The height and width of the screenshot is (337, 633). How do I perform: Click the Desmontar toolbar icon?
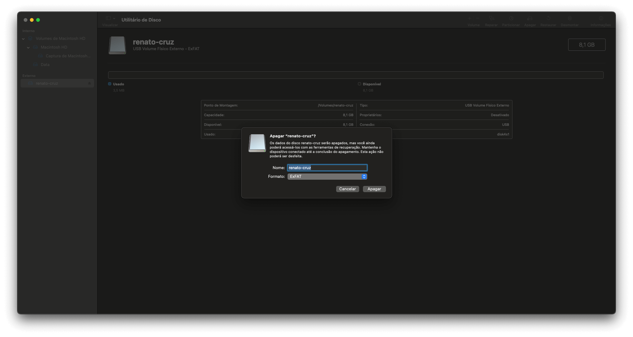click(569, 18)
